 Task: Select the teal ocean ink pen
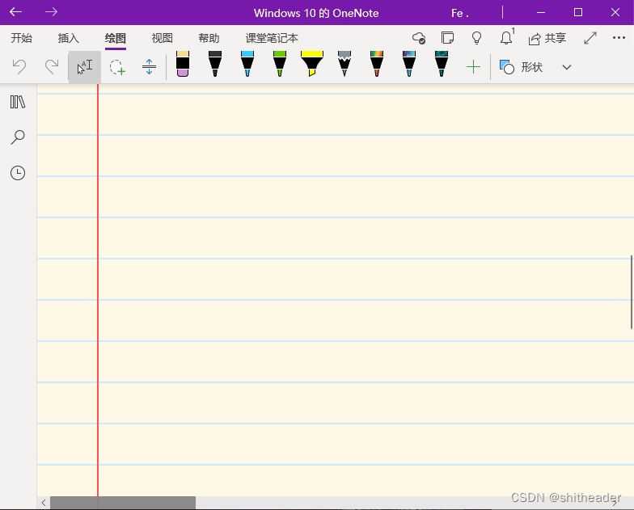442,64
